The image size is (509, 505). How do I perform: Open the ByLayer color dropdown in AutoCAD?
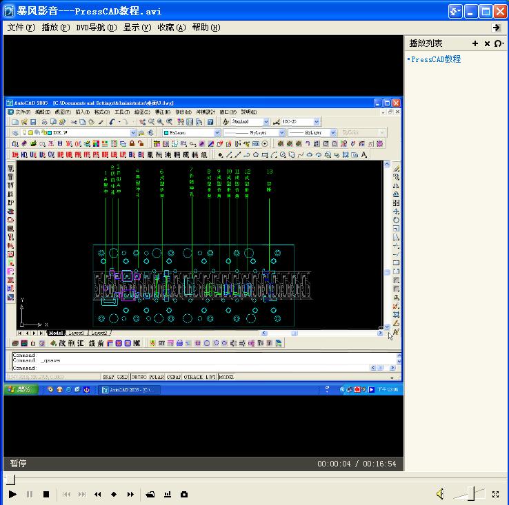[217, 133]
